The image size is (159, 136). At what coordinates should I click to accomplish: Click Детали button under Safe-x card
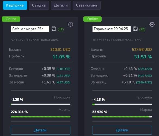[40, 130]
